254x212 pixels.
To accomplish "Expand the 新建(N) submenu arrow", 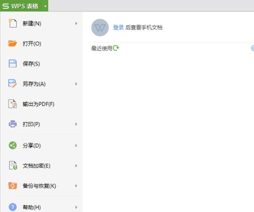I will 76,23.
